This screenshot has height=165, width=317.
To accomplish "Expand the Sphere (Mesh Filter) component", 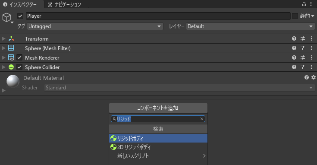I will (x=3, y=48).
